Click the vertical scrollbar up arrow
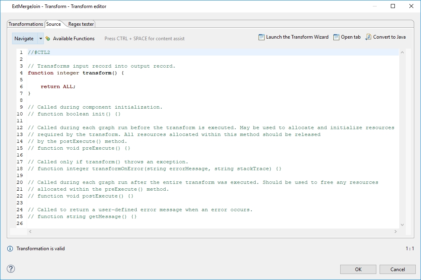 (402, 52)
